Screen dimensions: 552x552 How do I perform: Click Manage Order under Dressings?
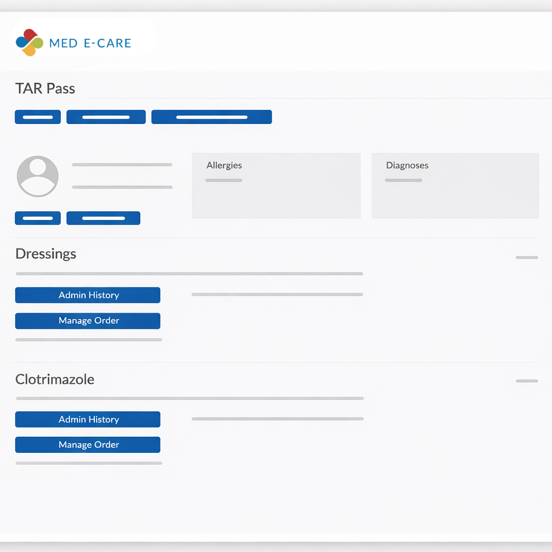coord(88,321)
